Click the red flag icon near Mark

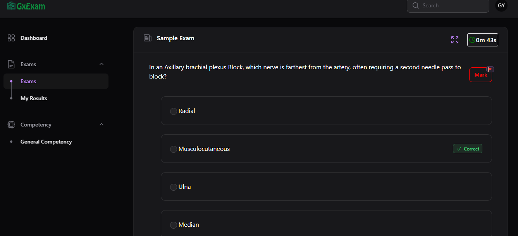(x=490, y=68)
